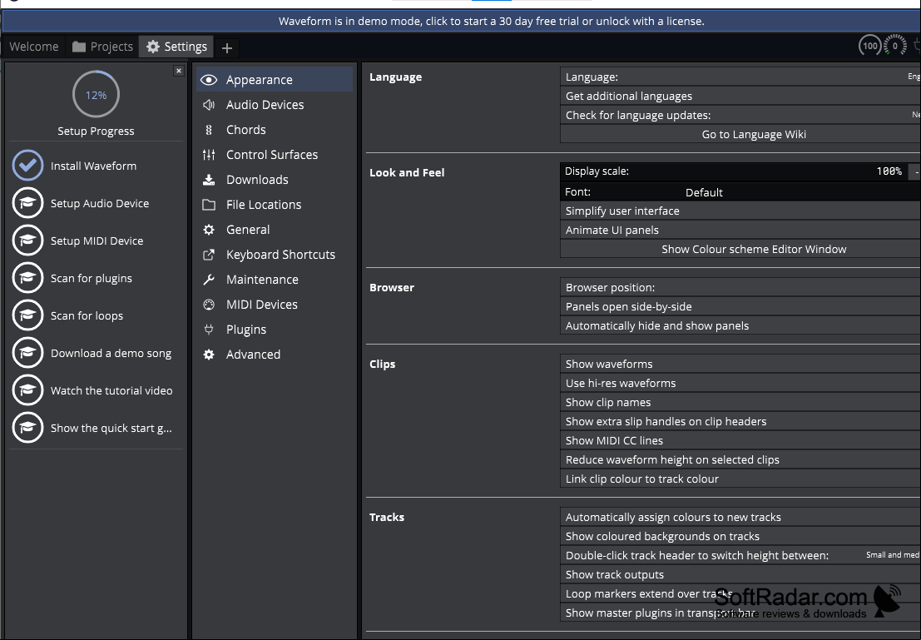
Task: Click the Display scale 100% value
Action: 889,171
